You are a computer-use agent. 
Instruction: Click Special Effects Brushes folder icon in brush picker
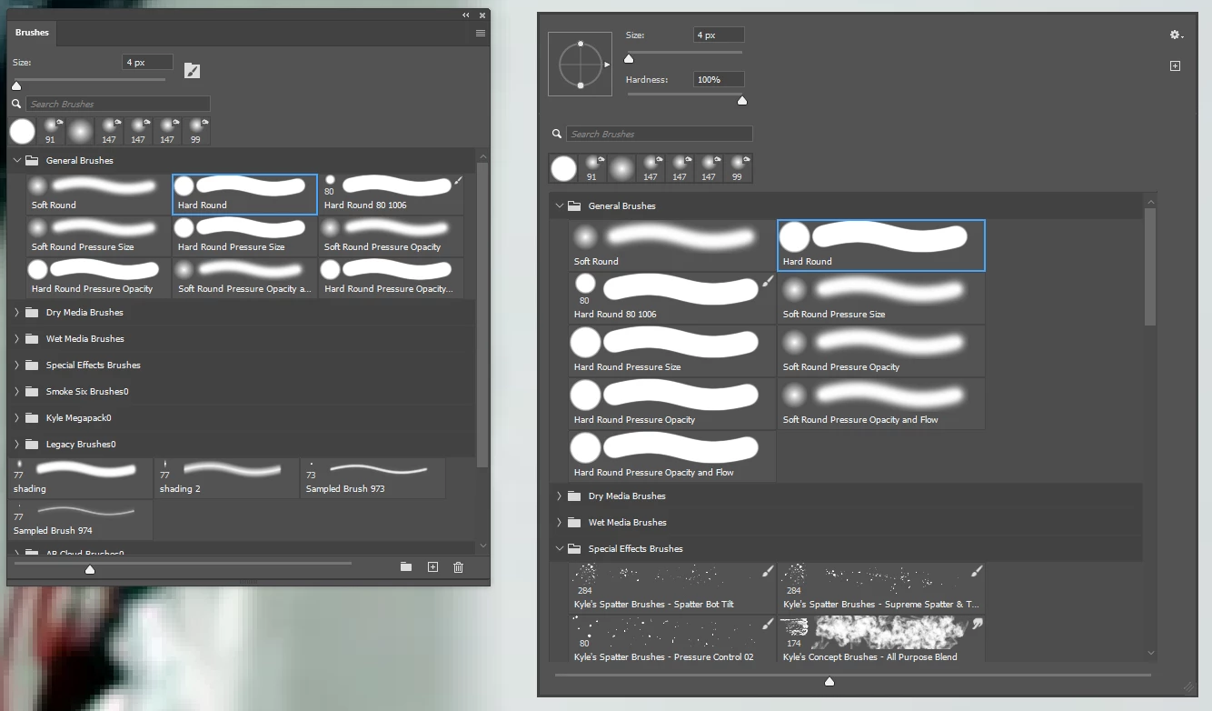pyautogui.click(x=573, y=548)
